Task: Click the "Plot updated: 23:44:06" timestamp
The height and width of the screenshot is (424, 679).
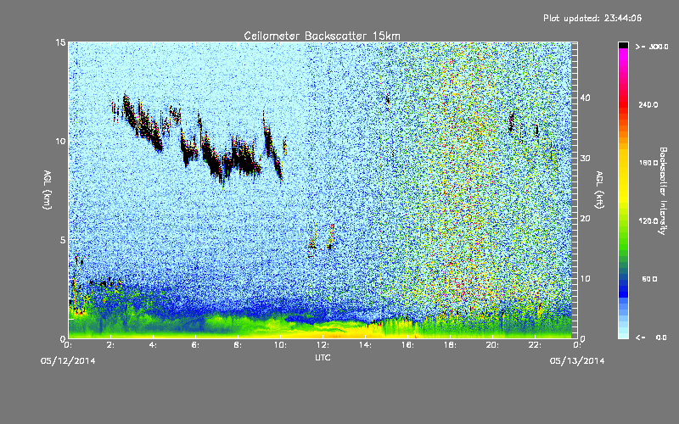Action: [x=592, y=18]
